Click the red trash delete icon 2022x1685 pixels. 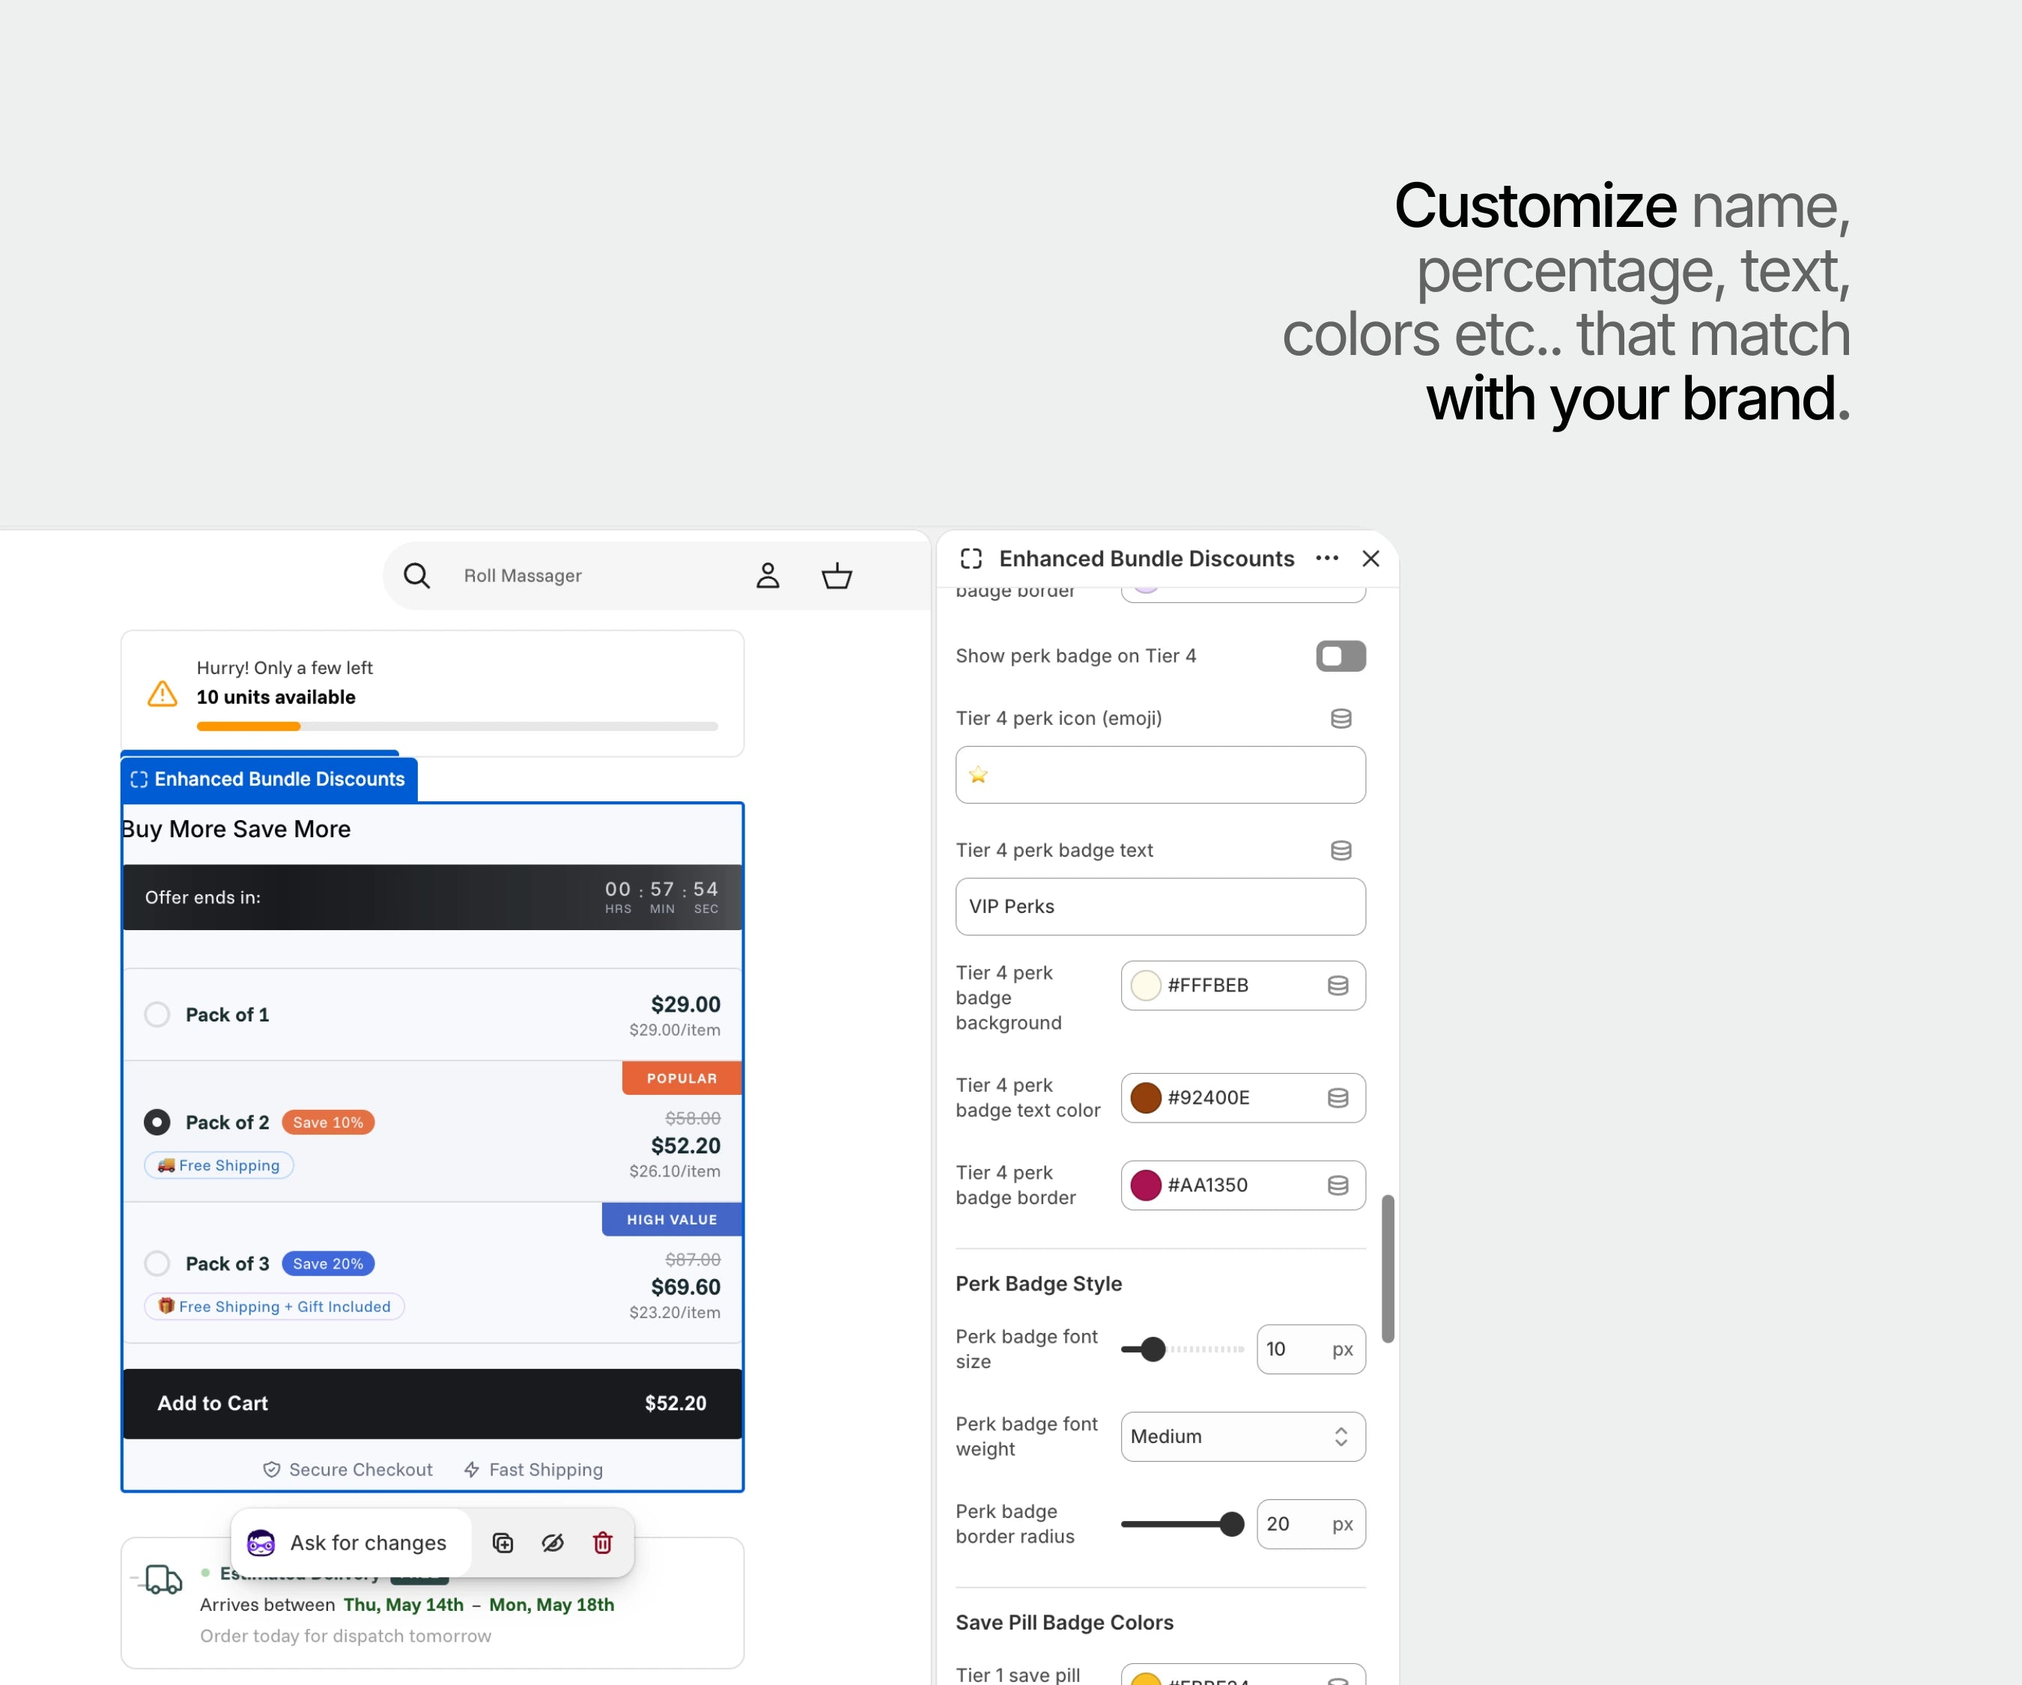(603, 1543)
